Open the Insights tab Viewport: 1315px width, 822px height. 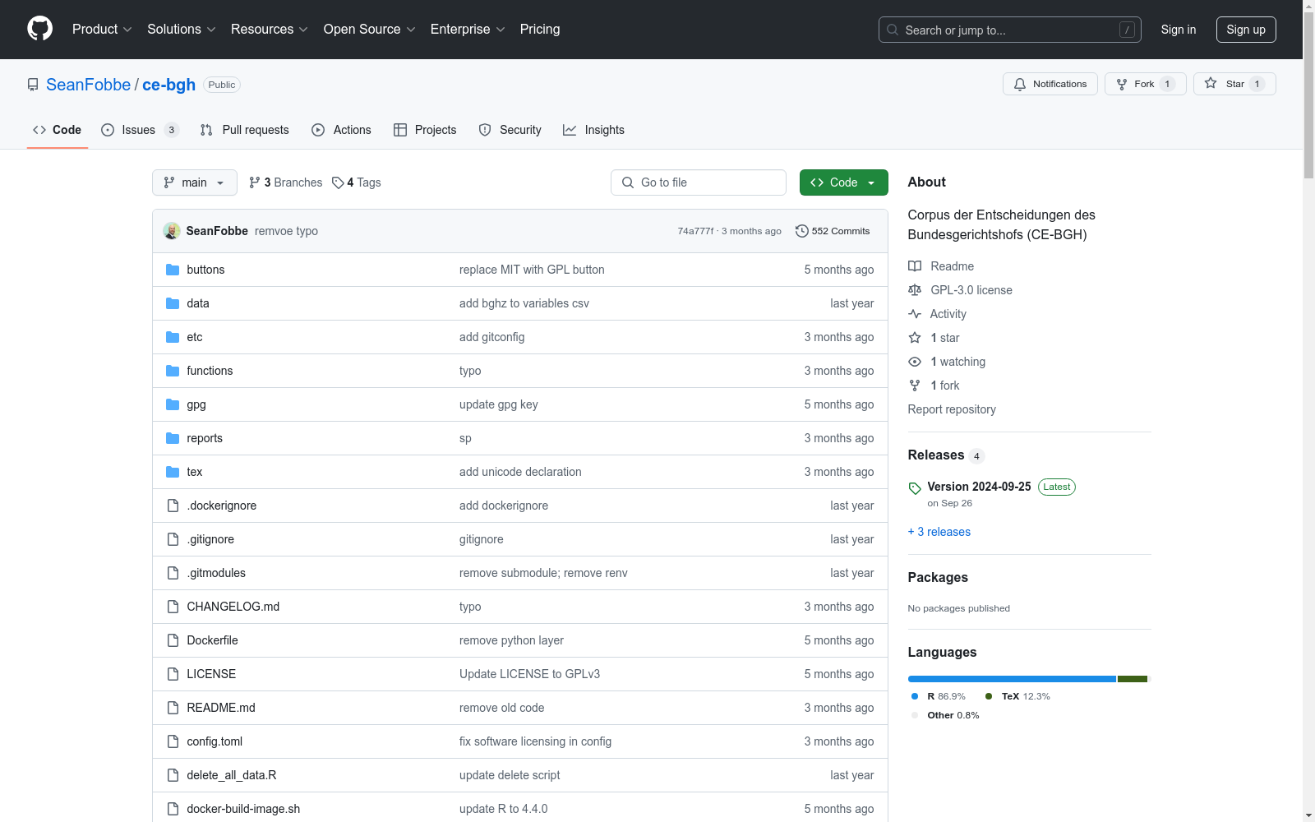point(594,130)
